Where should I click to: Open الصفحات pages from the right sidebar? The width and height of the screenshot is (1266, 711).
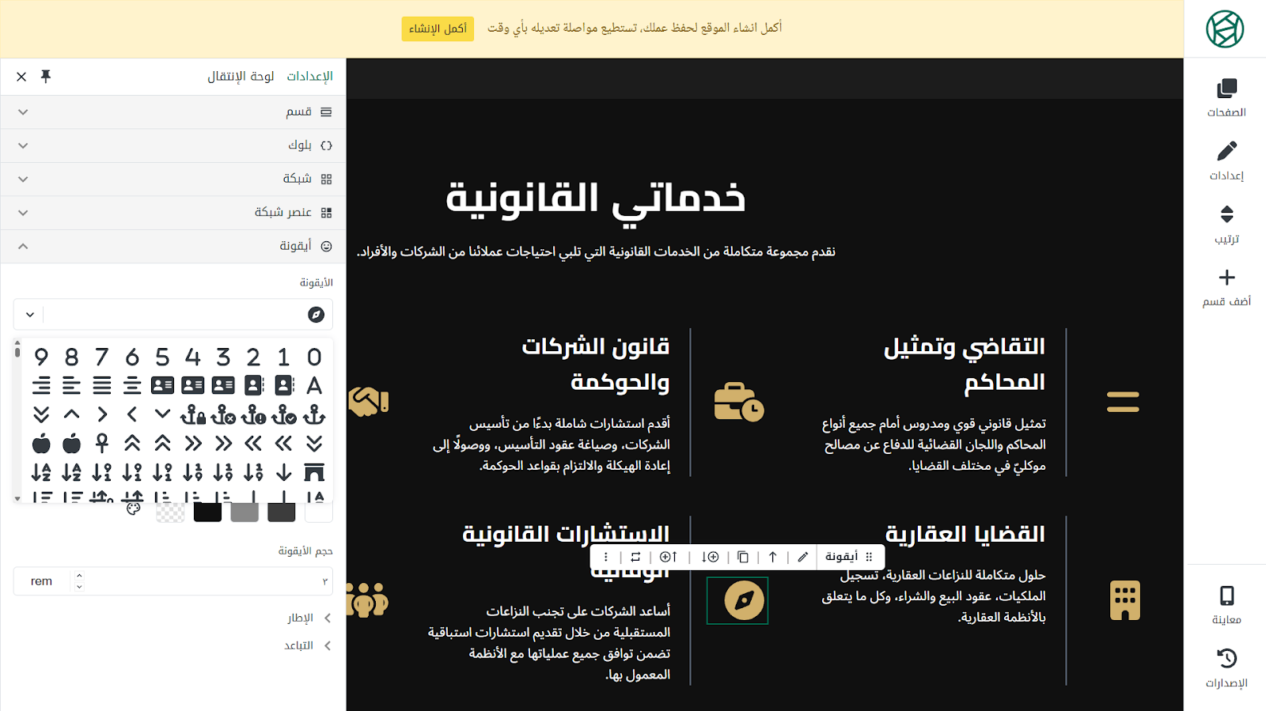coord(1226,98)
